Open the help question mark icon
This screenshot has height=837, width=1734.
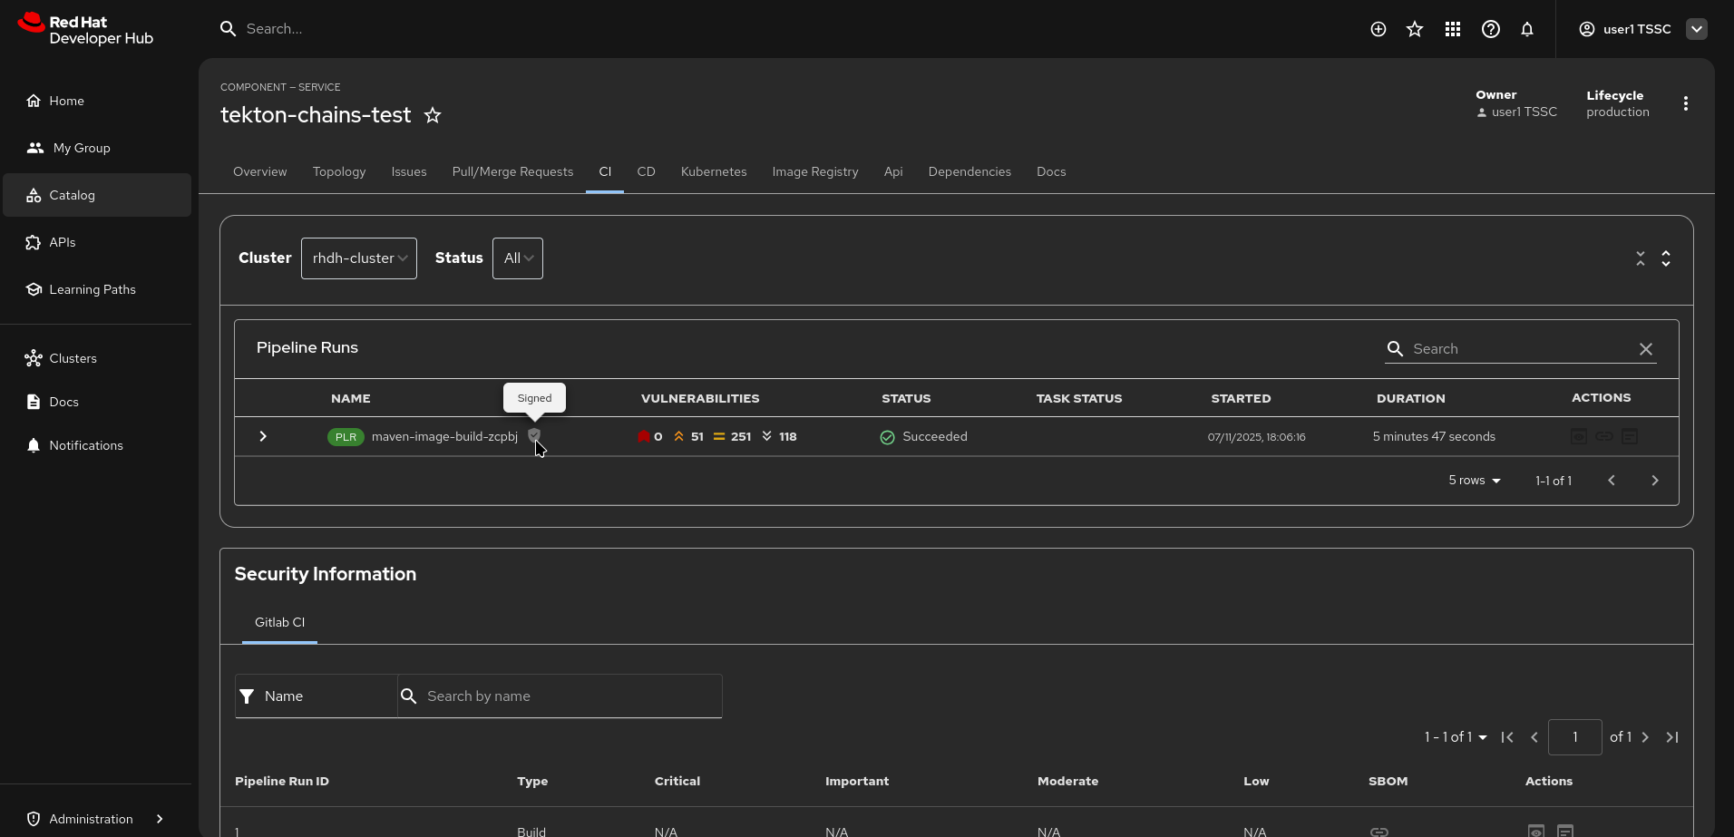point(1490,29)
